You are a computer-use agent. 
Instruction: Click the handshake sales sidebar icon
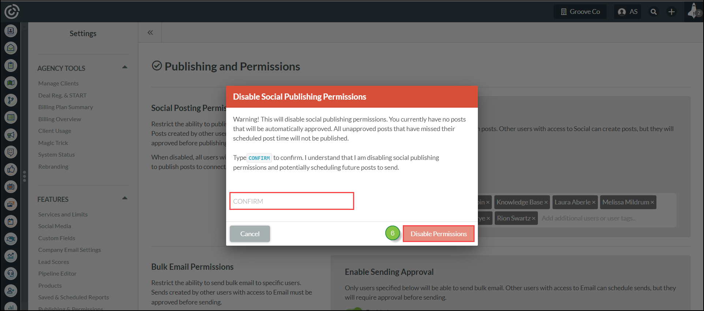tap(11, 239)
